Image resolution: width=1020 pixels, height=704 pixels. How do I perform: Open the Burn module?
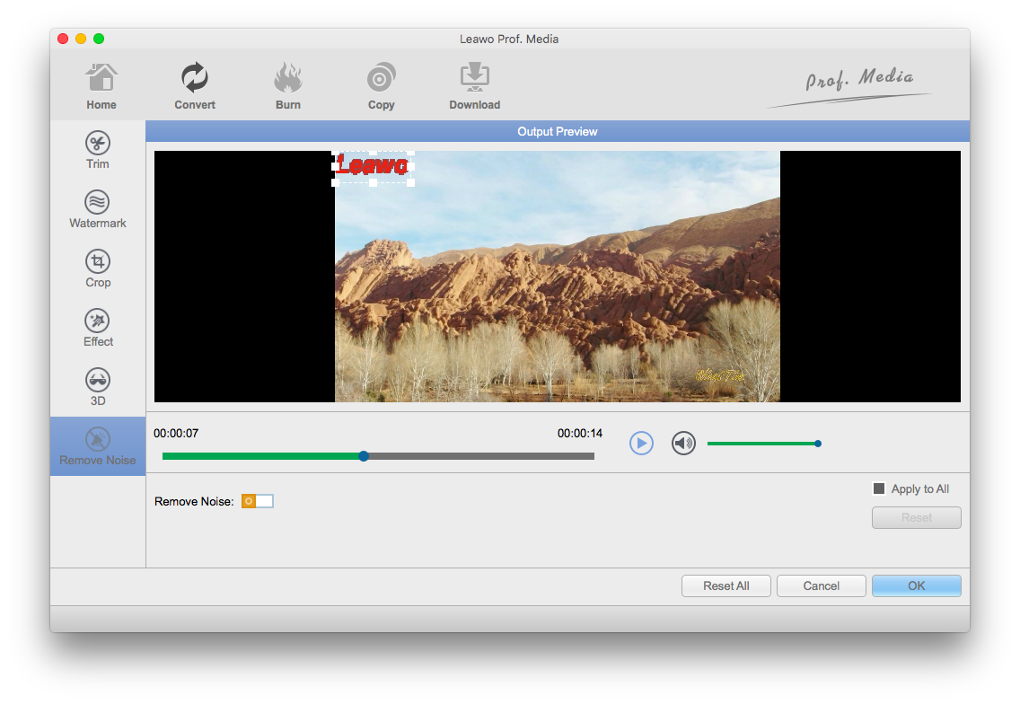pos(288,87)
